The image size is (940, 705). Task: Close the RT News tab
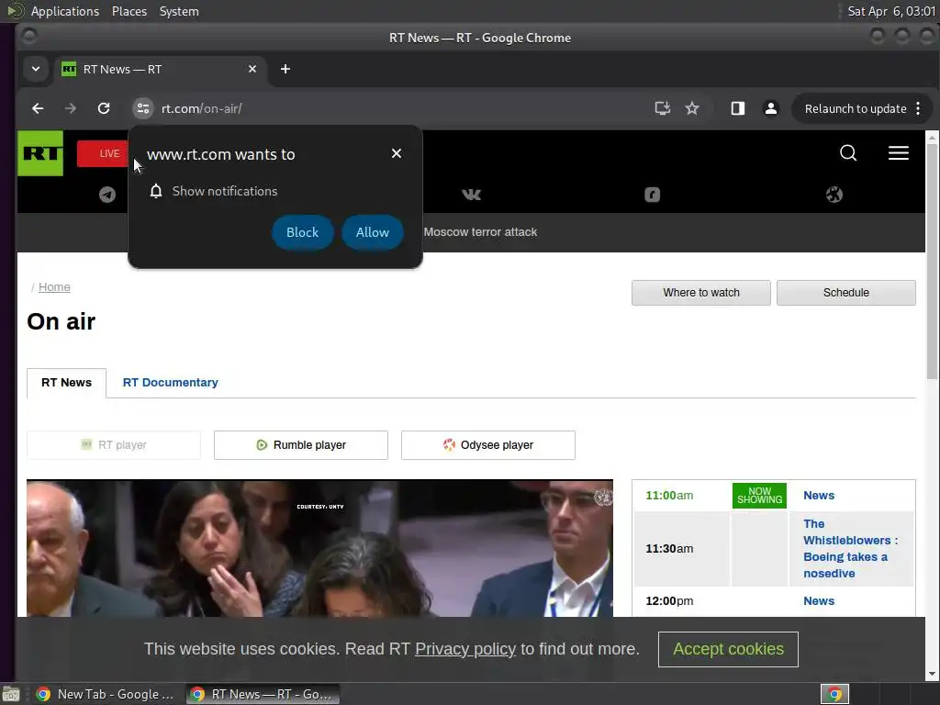[252, 69]
